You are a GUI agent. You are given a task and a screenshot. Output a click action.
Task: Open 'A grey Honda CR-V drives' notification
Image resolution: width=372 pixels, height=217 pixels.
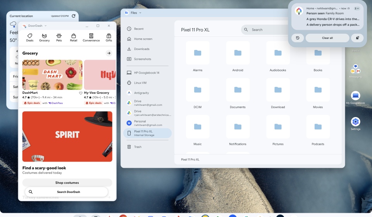pyautogui.click(x=332, y=19)
